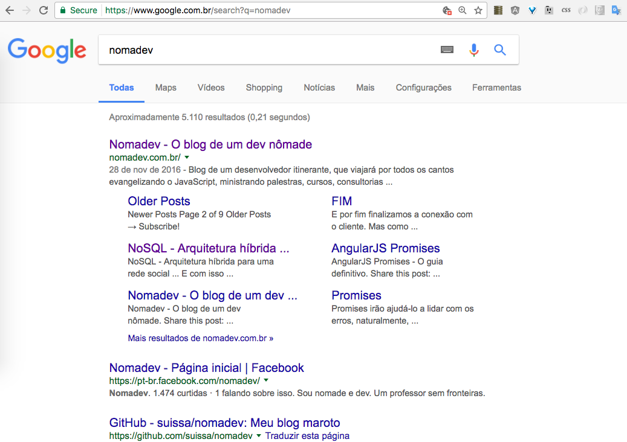Click 'Nomadev. 1.474 curtidas' snippet text
Viewport: 627px width, 442px height.
pyautogui.click(x=158, y=393)
